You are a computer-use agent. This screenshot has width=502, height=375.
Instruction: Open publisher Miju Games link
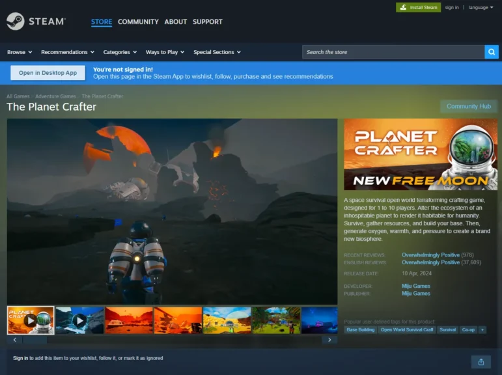tap(416, 294)
